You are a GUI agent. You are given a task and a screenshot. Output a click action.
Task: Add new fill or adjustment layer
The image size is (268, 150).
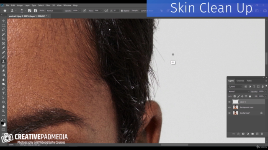248,134
